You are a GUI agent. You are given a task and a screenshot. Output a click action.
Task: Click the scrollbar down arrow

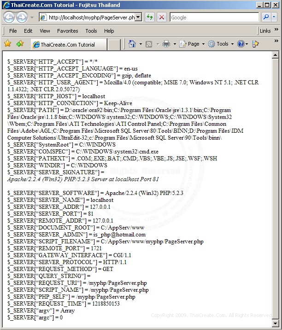click(275, 323)
